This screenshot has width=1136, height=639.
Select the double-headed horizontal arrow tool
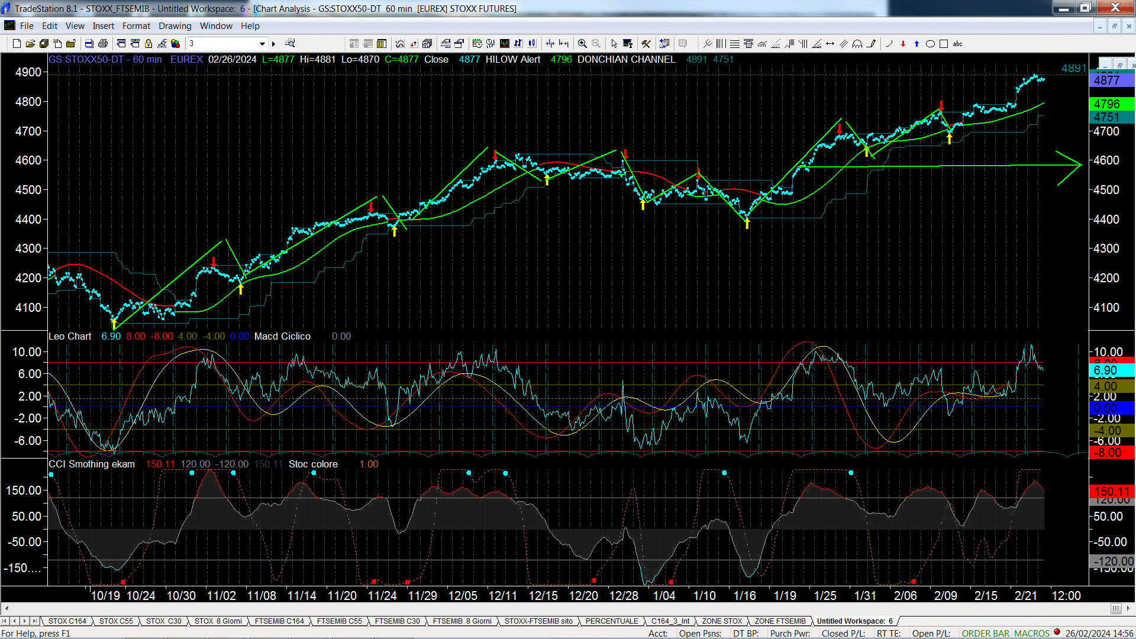830,44
